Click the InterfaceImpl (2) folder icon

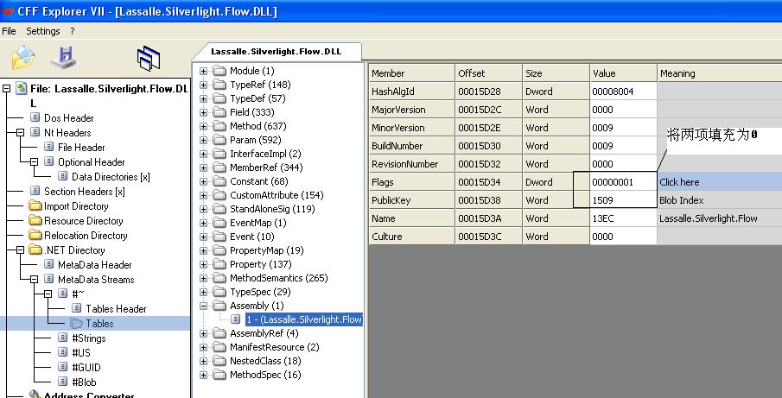tap(219, 154)
